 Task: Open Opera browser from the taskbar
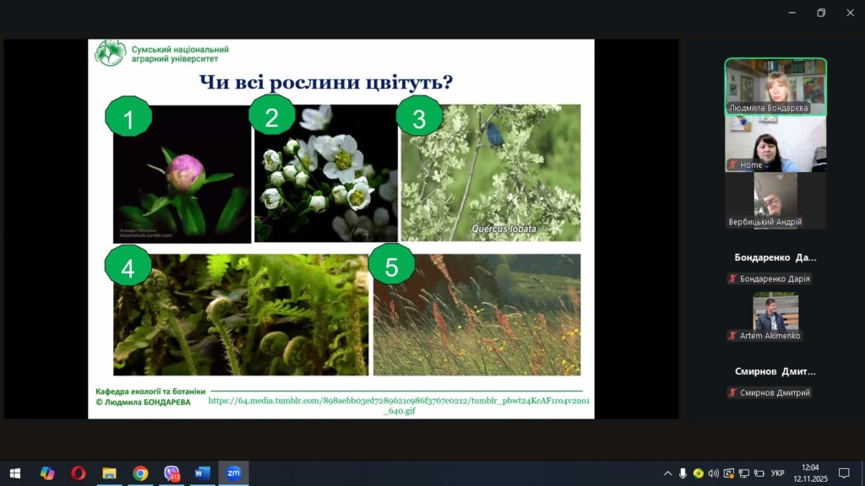tap(79, 473)
